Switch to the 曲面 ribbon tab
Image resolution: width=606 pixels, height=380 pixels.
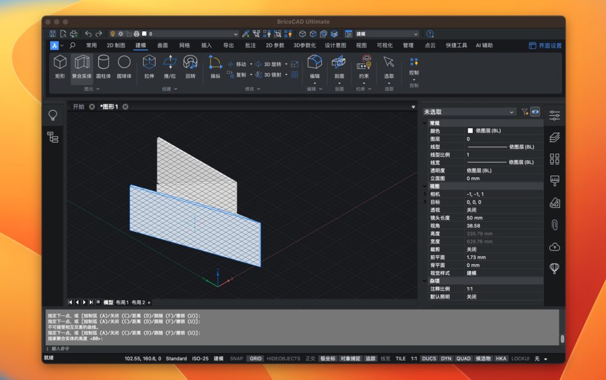163,45
